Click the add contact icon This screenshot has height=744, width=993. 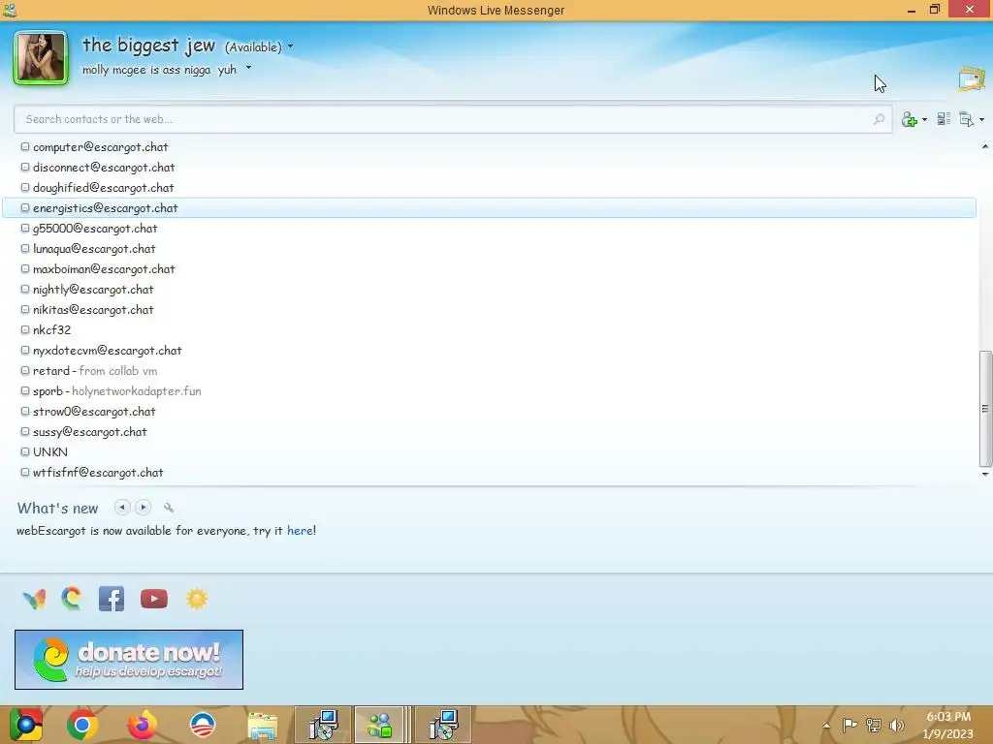pyautogui.click(x=910, y=119)
